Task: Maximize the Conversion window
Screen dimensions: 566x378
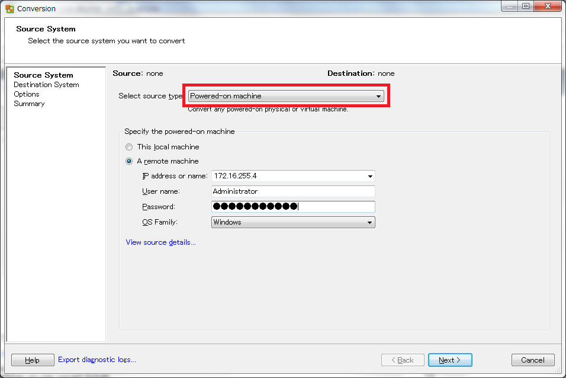Action: [x=526, y=6]
